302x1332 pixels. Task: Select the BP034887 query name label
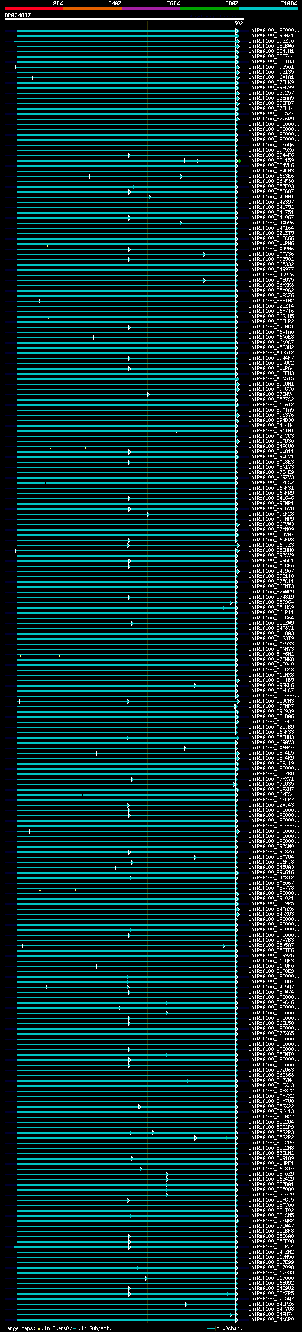pos(17,15)
